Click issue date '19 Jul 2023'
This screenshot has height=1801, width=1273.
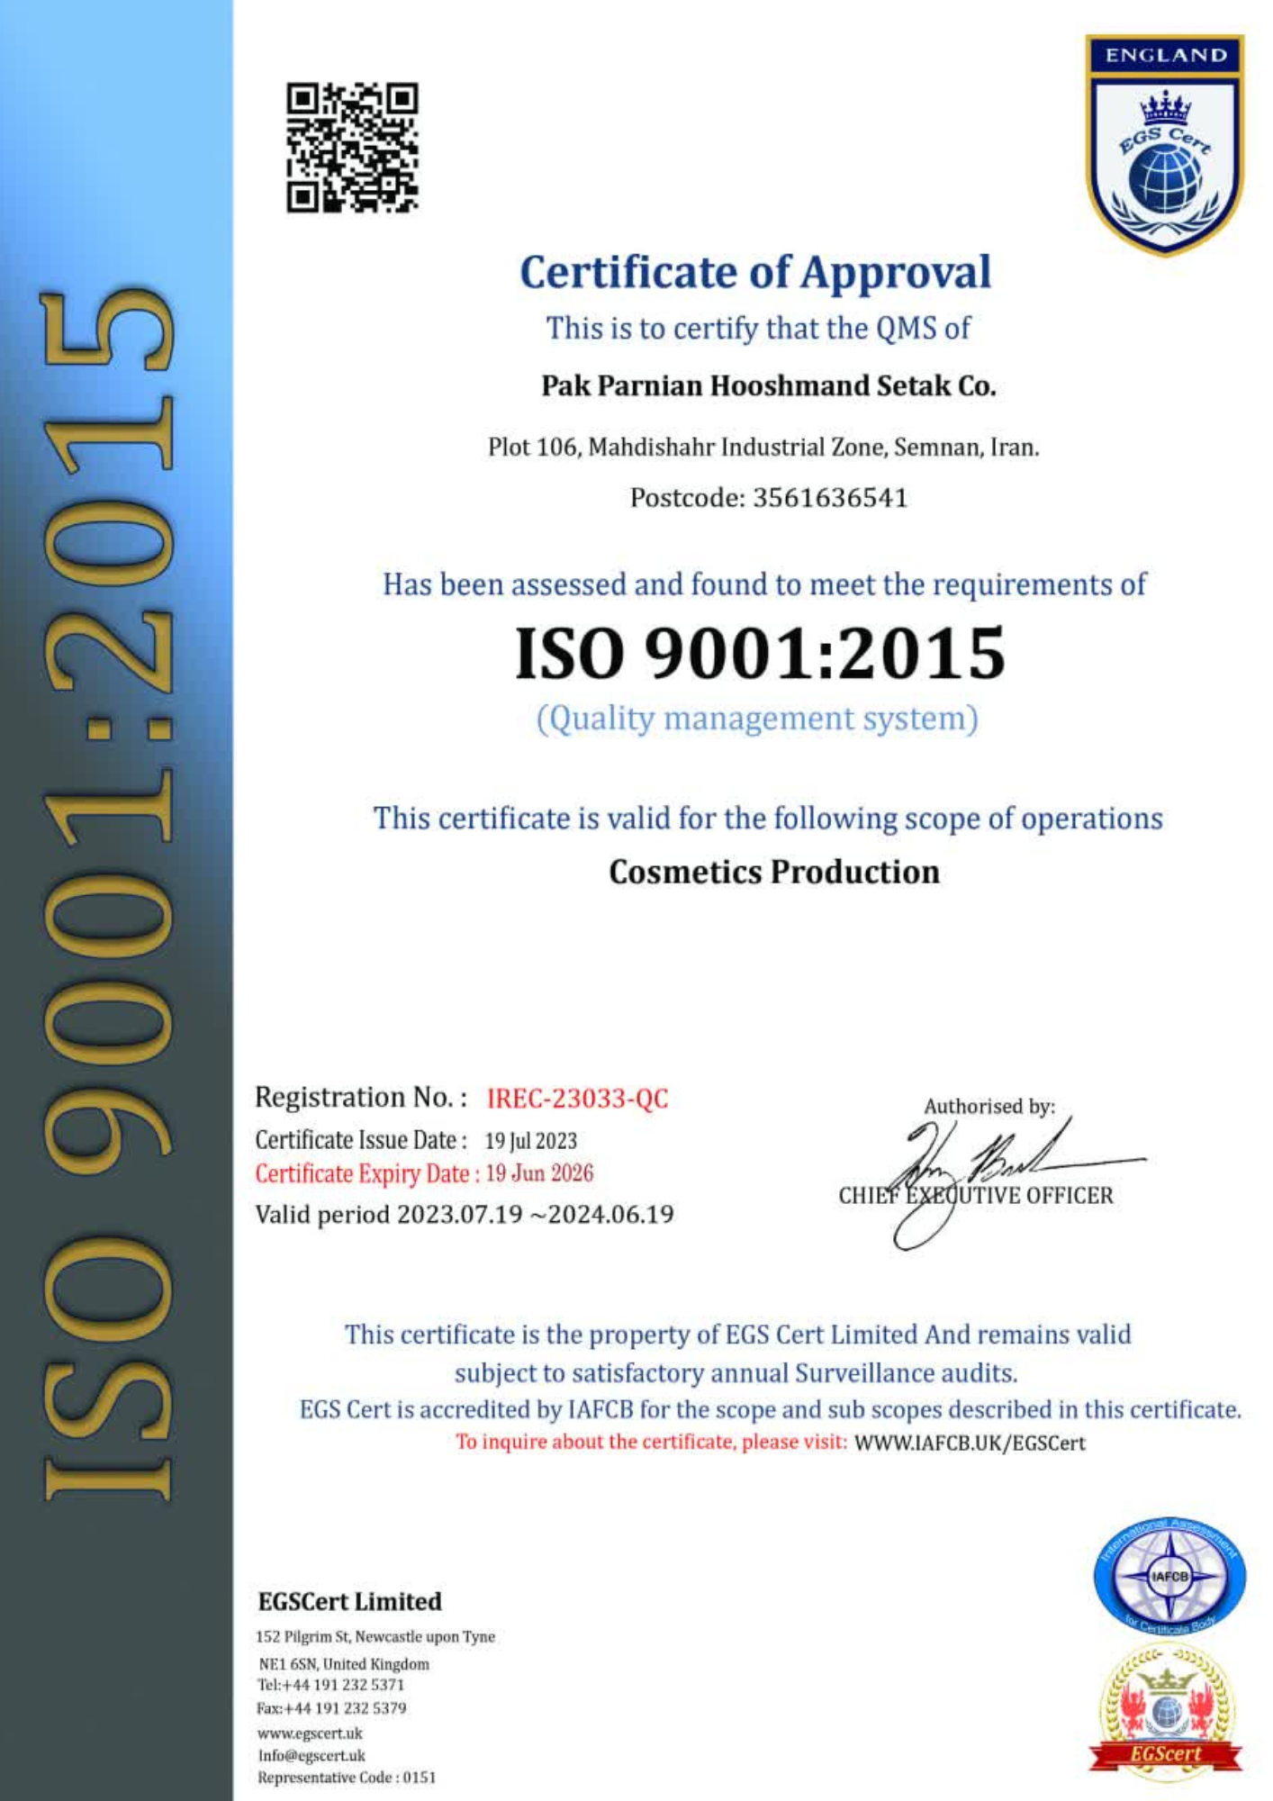point(530,1141)
